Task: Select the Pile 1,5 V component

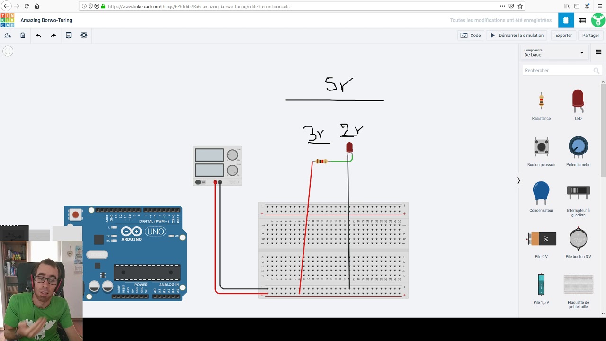Action: (x=541, y=288)
